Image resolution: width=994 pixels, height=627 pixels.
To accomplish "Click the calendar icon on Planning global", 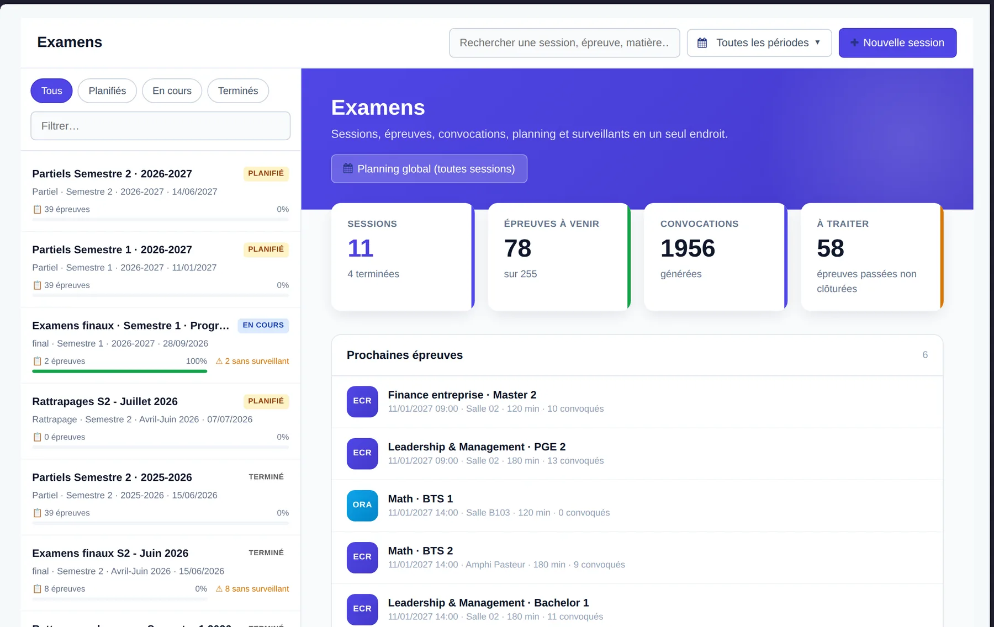I will 348,168.
